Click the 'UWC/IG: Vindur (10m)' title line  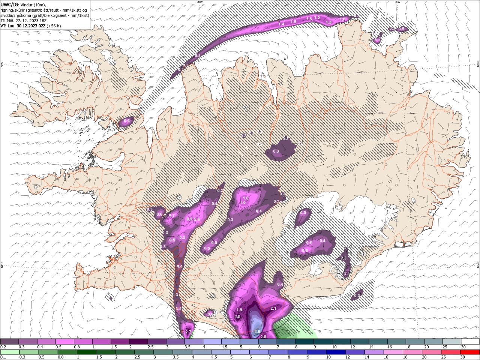(x=23, y=4)
